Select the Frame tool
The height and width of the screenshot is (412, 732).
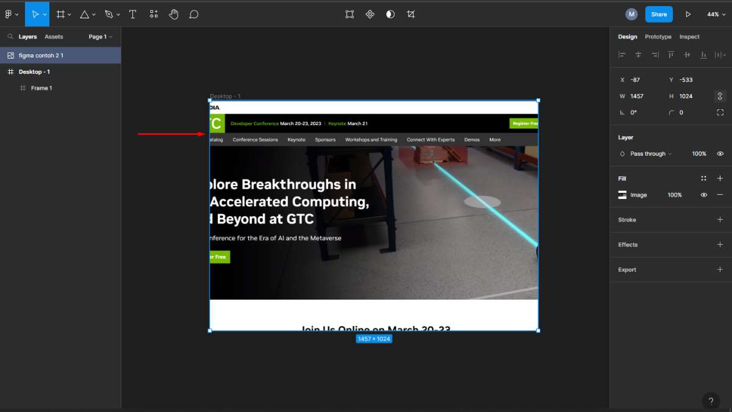60,14
